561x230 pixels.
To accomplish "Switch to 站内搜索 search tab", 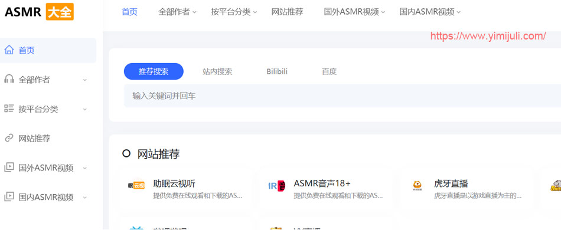I will coord(217,71).
